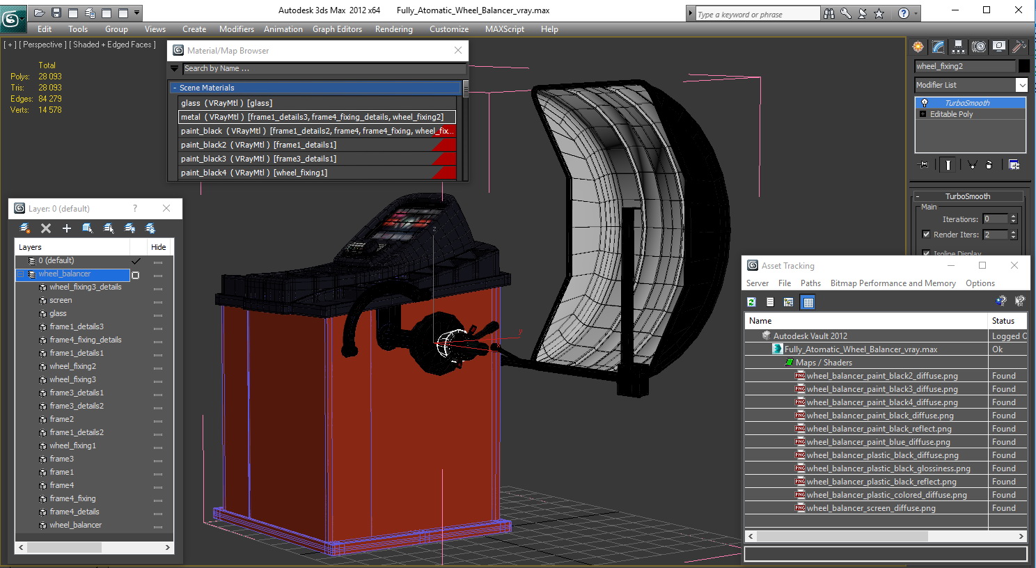Open the Modifier List dropdown
This screenshot has height=568, width=1036.
click(x=1021, y=85)
